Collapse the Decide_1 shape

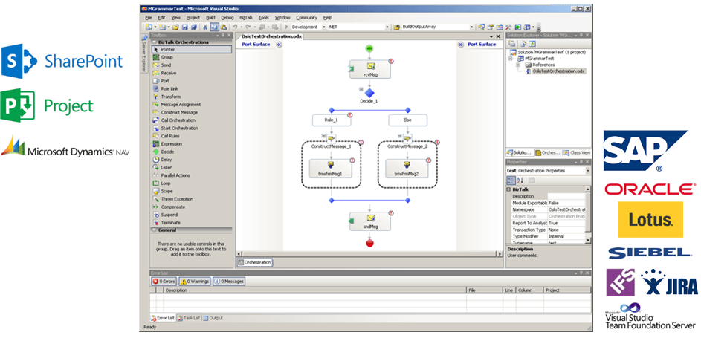(361, 89)
